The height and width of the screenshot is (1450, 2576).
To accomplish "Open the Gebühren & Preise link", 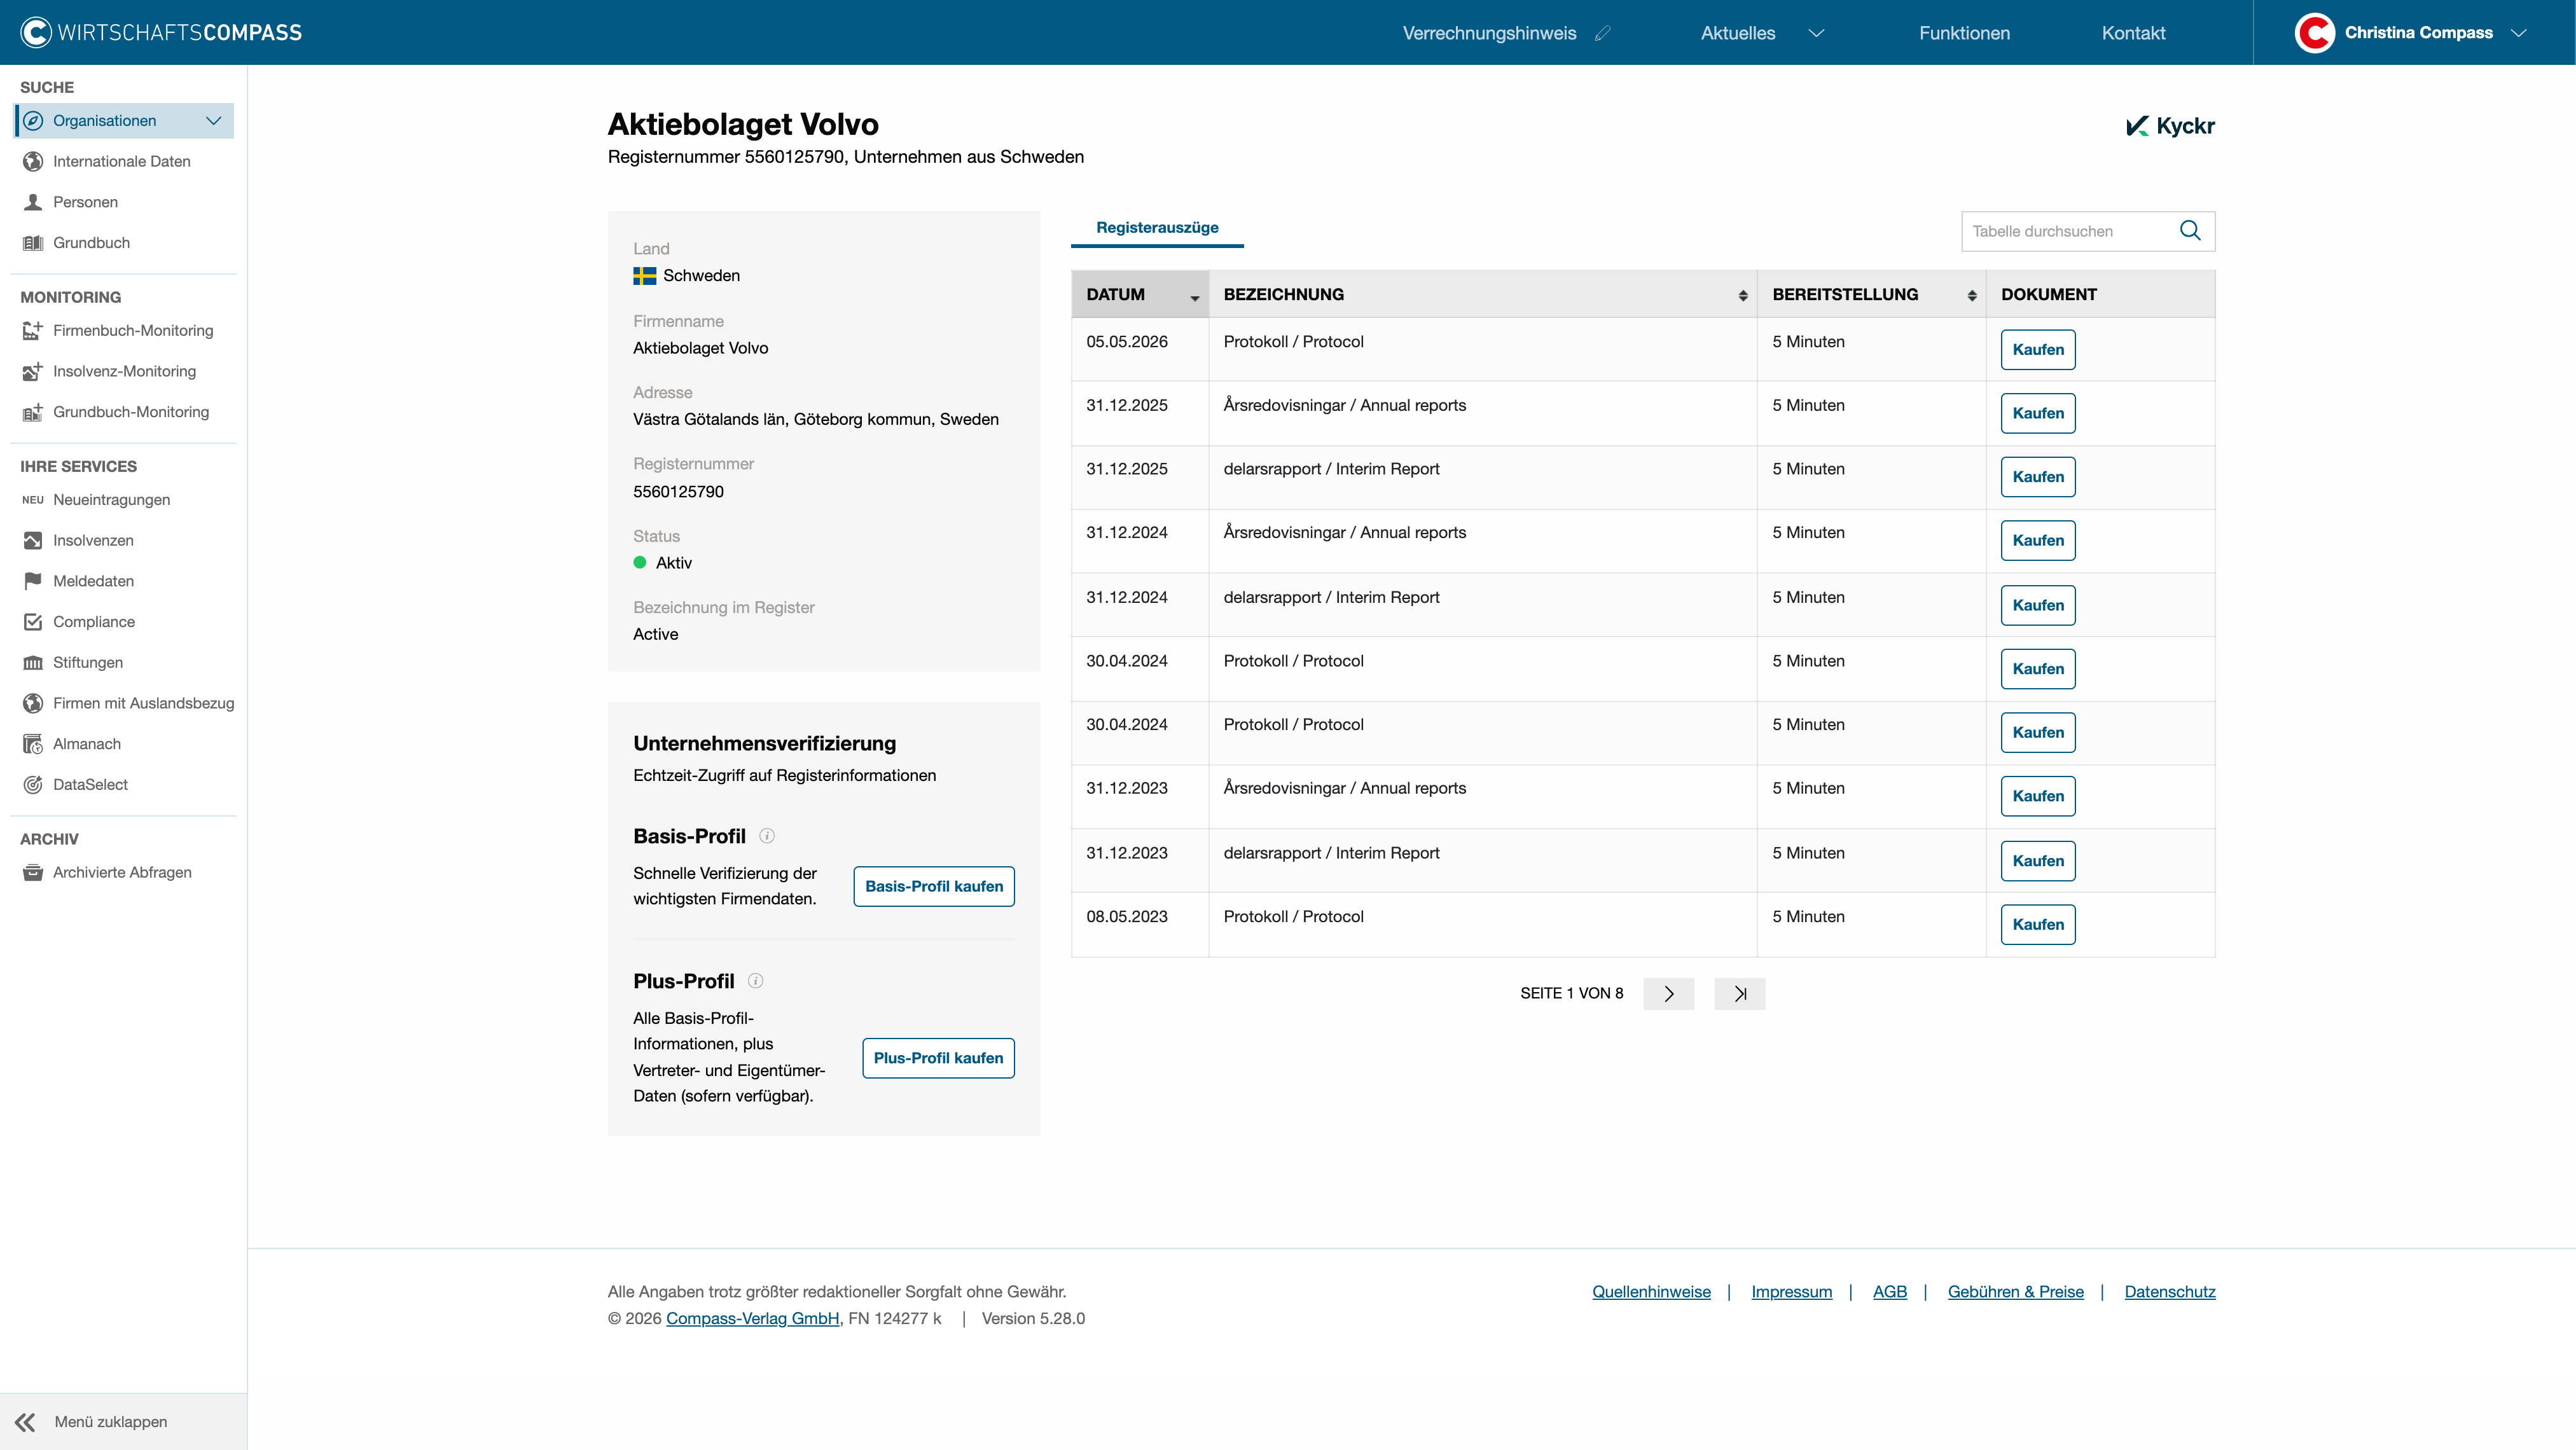I will point(2015,1292).
